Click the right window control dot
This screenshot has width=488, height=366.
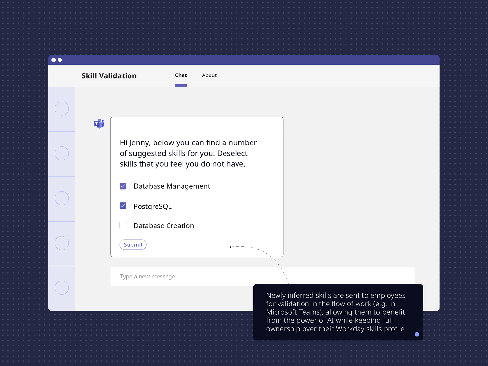(x=60, y=60)
